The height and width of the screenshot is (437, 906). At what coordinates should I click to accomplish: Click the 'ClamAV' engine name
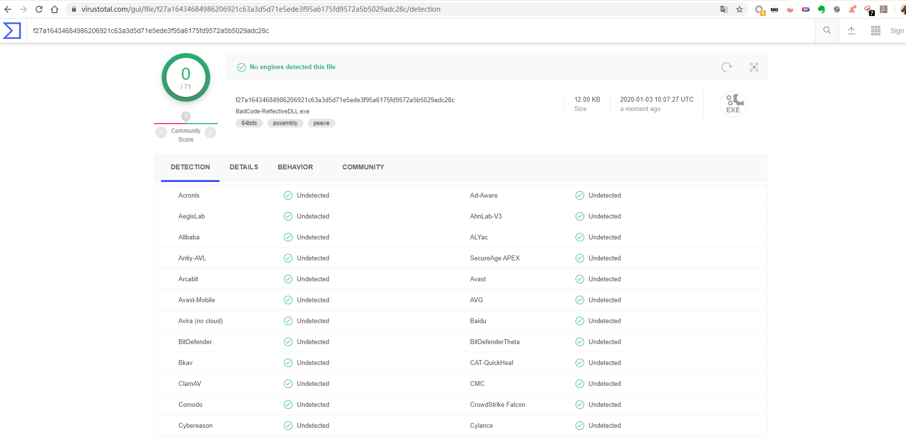(x=190, y=383)
